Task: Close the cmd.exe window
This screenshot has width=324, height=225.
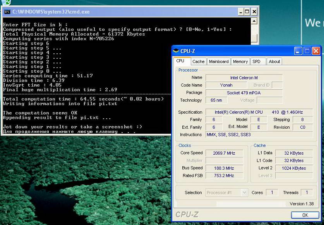Action: pos(254,12)
